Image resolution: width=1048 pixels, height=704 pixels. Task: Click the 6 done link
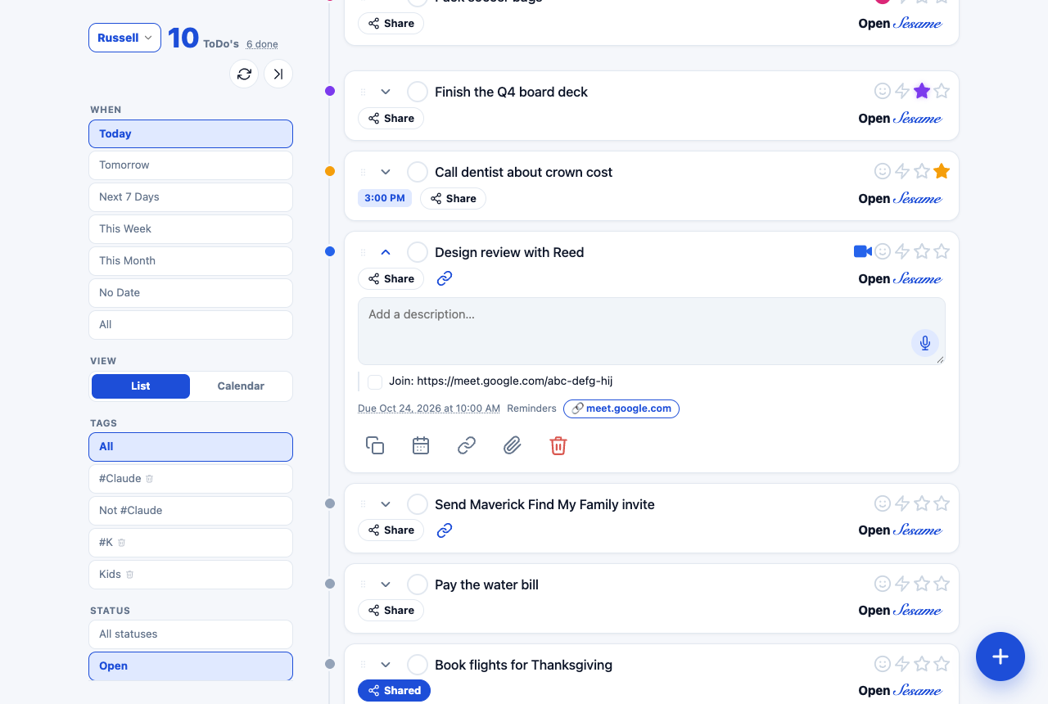[x=262, y=44]
